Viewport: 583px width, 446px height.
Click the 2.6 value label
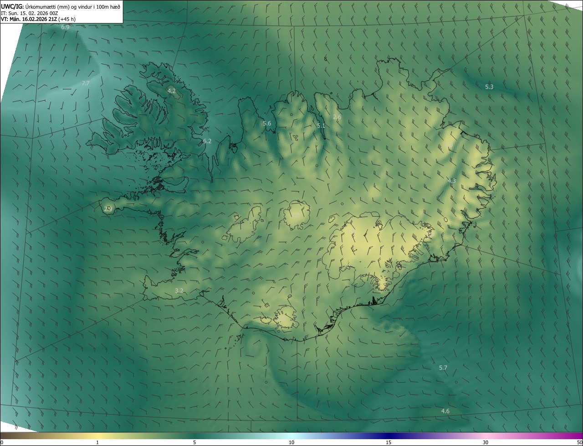point(337,117)
